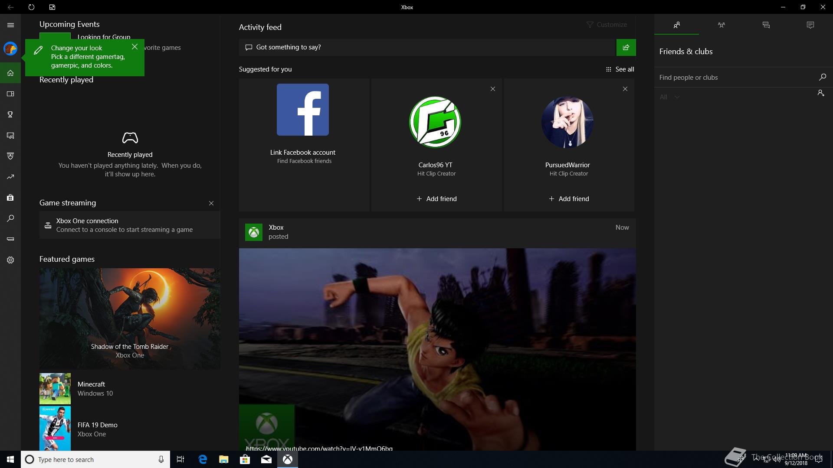This screenshot has height=468, width=833.
Task: Add Carlos96 YT as friend
Action: (x=436, y=199)
